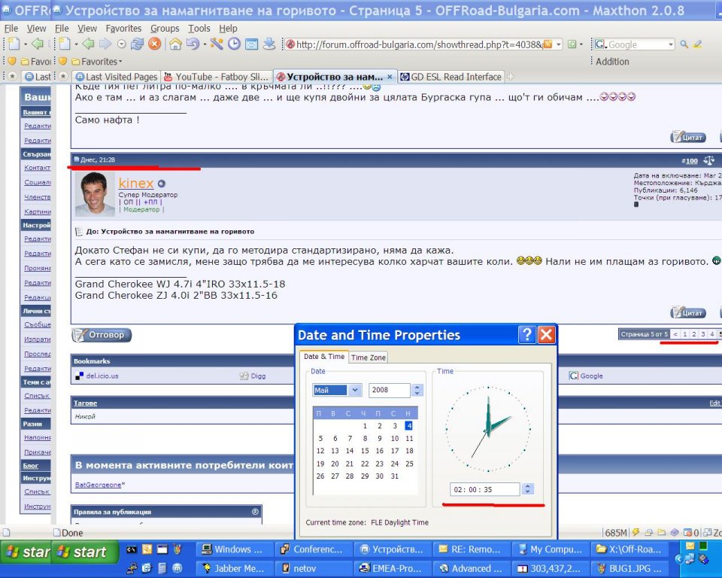This screenshot has width=722, height=578.
Task: Open the download manager icon
Action: [x=269, y=44]
